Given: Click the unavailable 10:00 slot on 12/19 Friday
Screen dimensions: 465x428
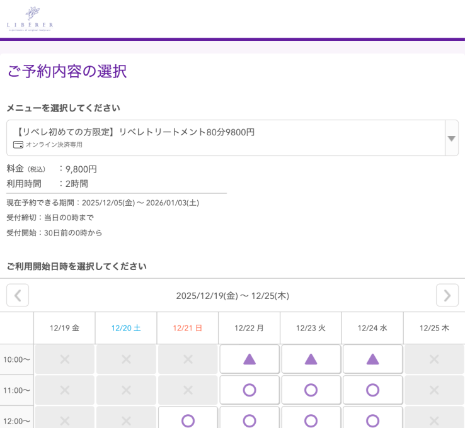Looking at the screenshot, I should (x=64, y=359).
